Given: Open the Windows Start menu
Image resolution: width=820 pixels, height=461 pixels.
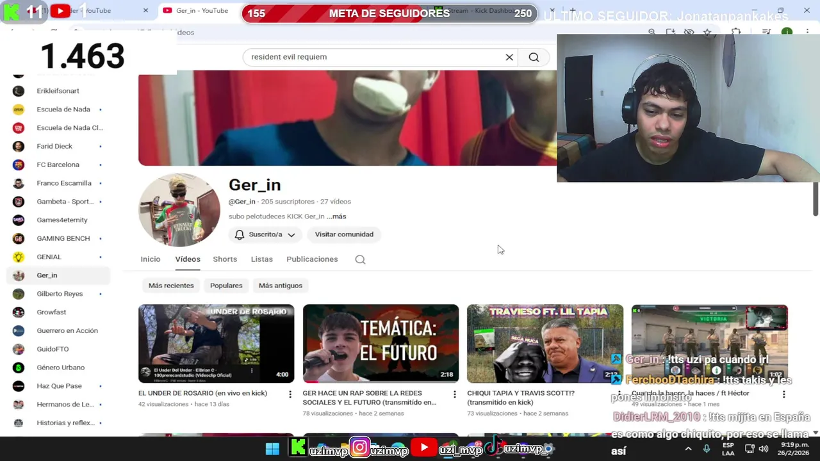Looking at the screenshot, I should click(x=272, y=449).
